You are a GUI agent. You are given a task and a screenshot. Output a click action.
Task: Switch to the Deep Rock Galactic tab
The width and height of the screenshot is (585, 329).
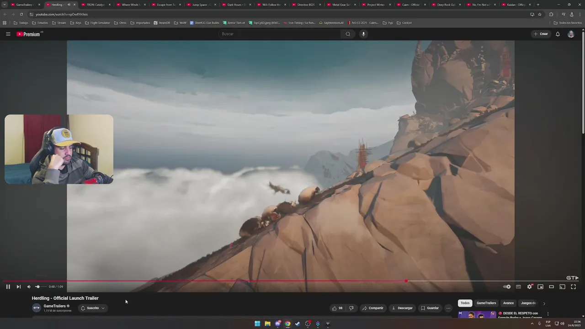pos(446,5)
